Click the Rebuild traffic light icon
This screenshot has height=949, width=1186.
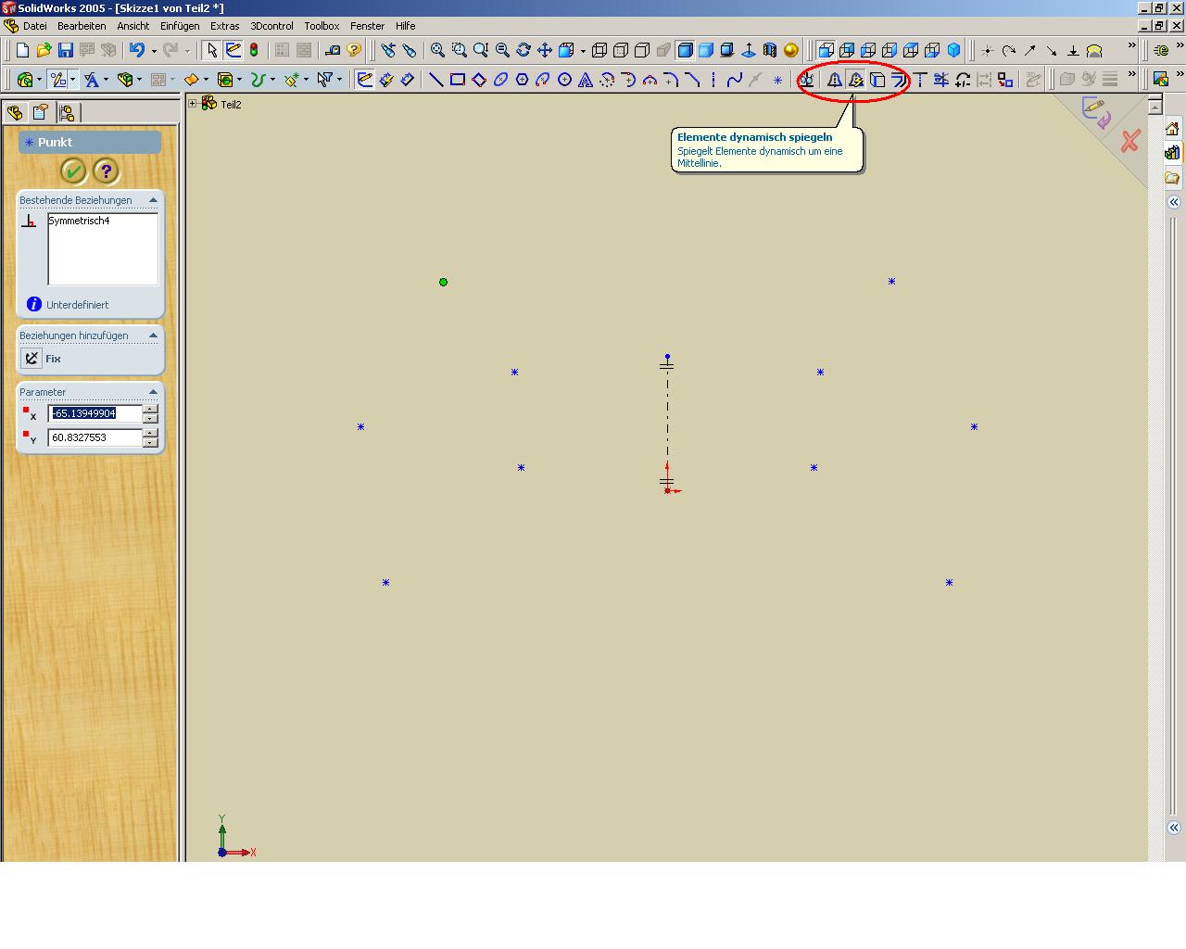pos(254,50)
